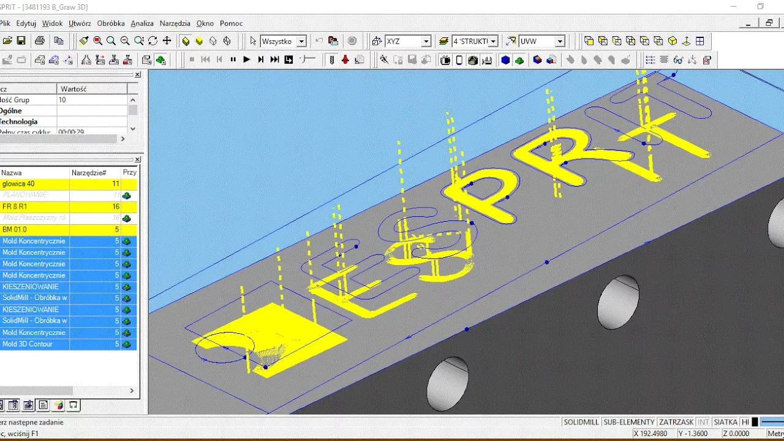Select first KIESZENIOWANIE operation row
This screenshot has height=441, width=784.
[68, 287]
